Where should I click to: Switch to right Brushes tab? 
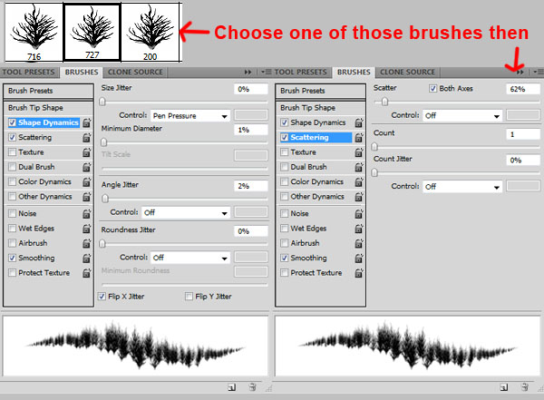(x=354, y=73)
